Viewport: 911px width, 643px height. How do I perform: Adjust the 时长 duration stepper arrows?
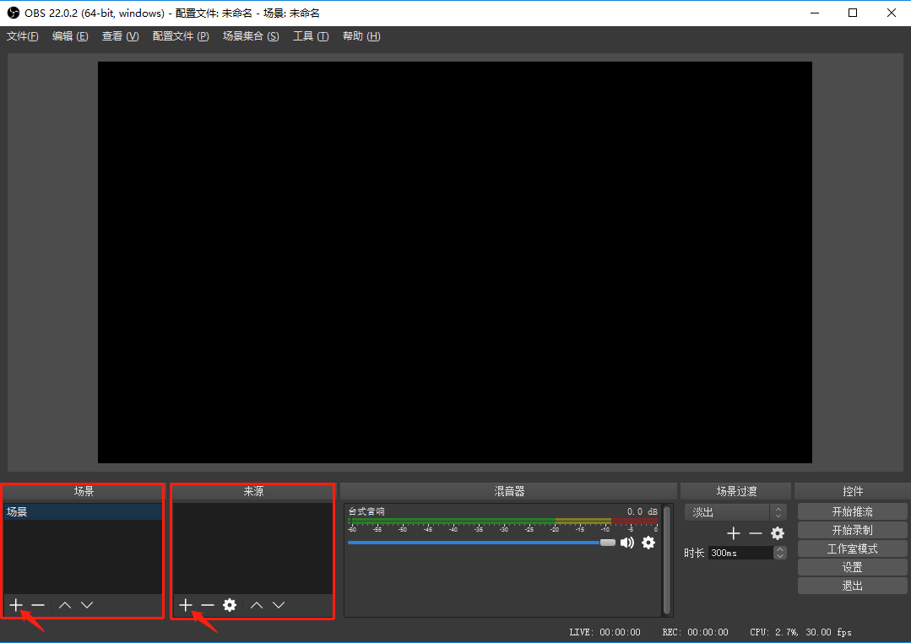(780, 553)
